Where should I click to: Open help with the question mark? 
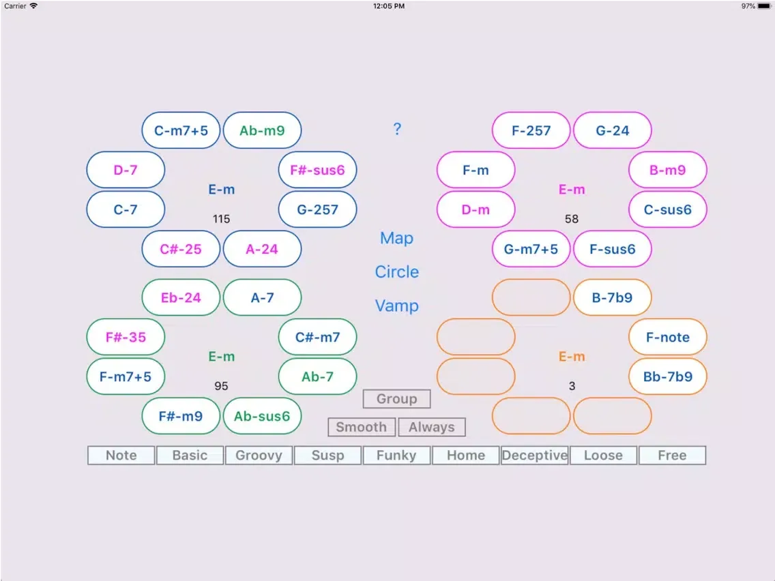coord(397,129)
